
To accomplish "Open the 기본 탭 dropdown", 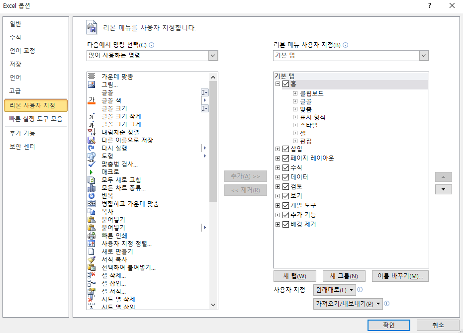I will (x=424, y=56).
